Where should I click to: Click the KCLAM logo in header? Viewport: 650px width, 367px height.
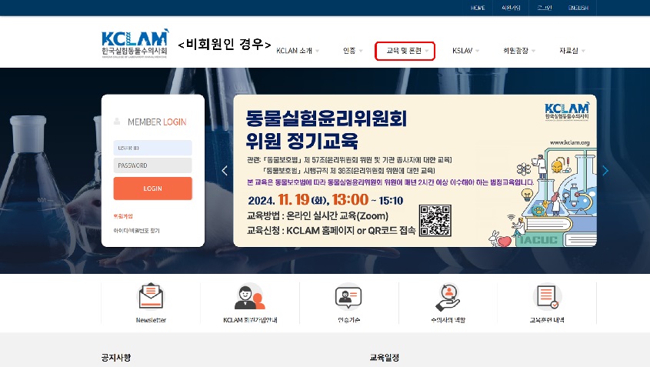tap(135, 43)
